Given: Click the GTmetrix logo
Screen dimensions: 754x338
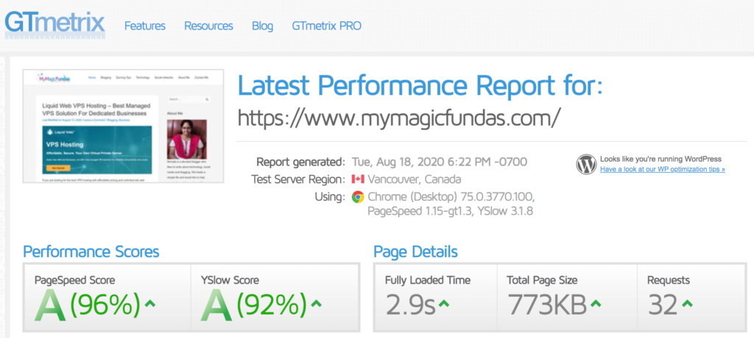Looking at the screenshot, I should click(x=54, y=25).
